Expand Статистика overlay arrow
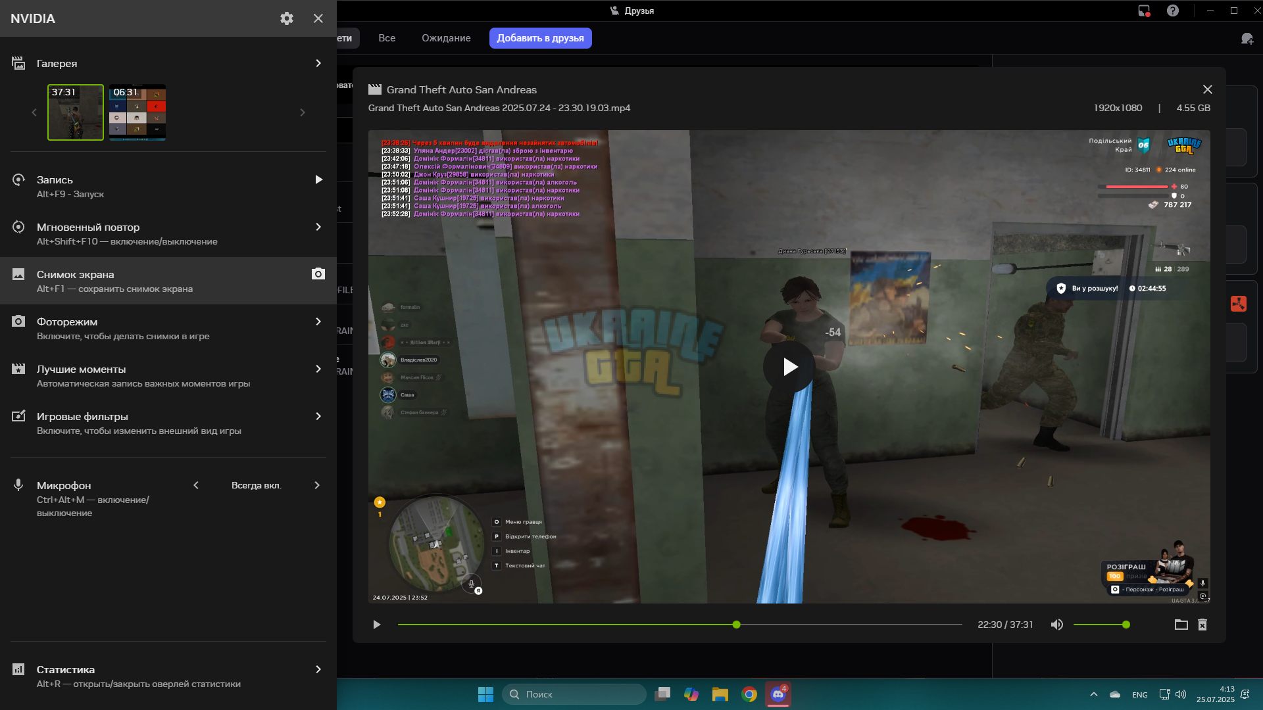1263x710 pixels. pos(318,669)
